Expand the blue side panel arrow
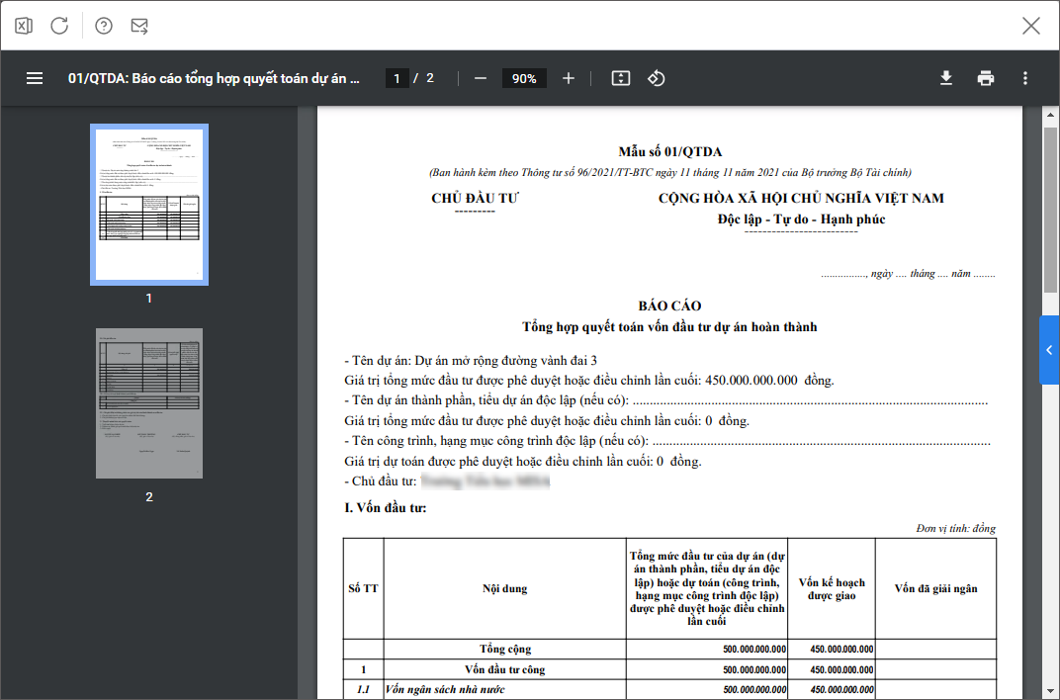Viewport: 1060px width, 700px height. tap(1049, 350)
